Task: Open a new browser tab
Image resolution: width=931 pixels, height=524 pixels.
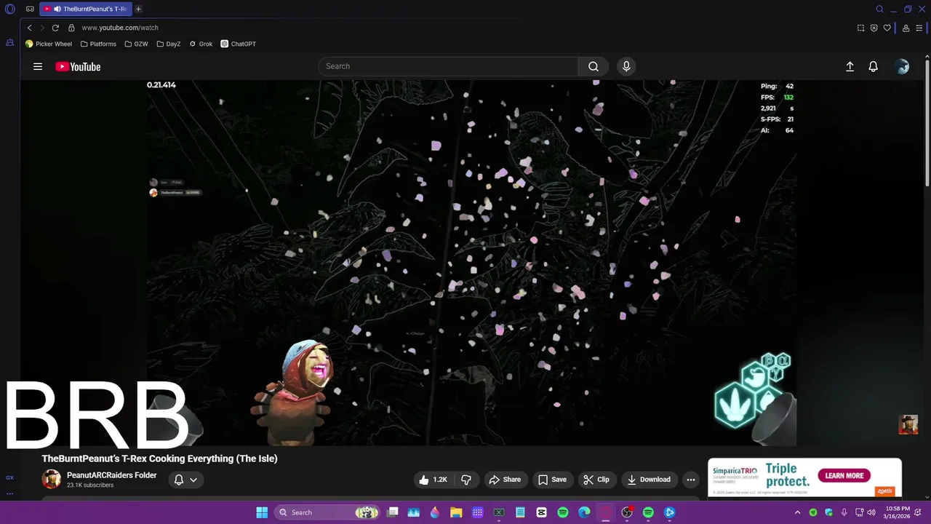Action: click(138, 9)
